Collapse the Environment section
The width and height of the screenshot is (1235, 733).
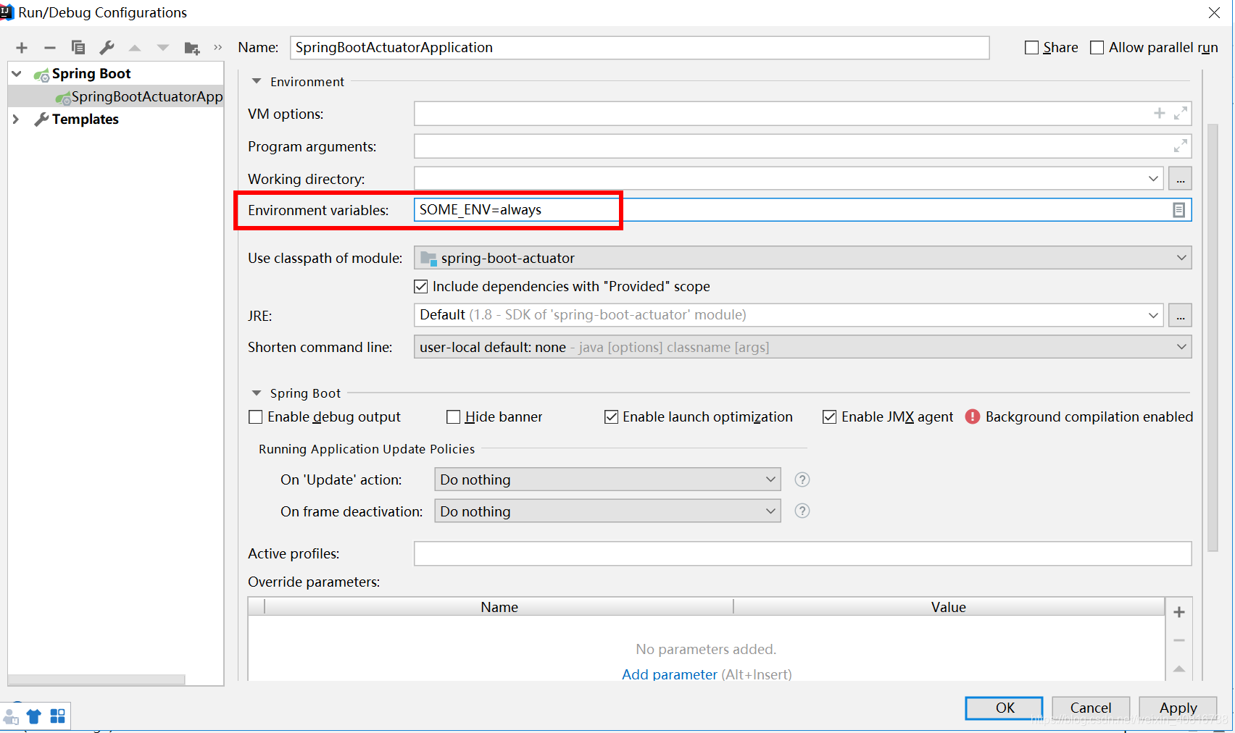(257, 82)
